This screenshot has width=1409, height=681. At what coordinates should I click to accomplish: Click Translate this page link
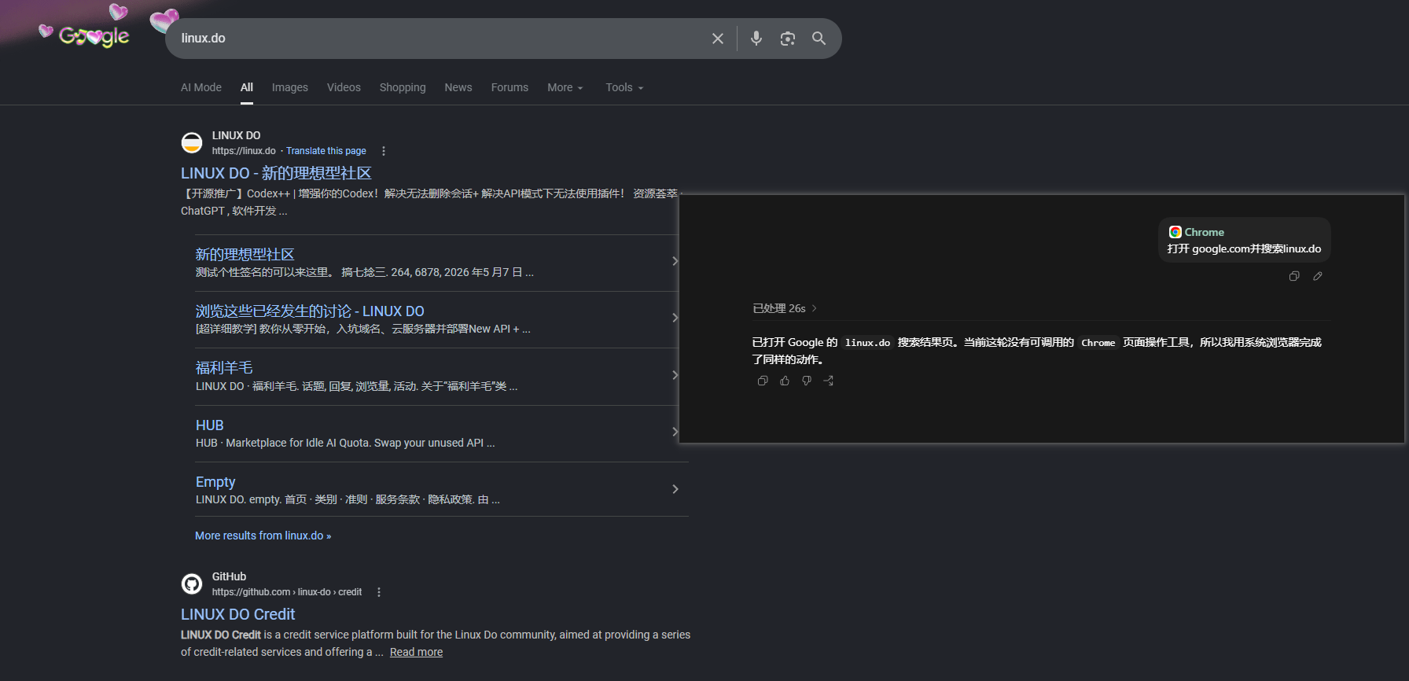click(326, 151)
